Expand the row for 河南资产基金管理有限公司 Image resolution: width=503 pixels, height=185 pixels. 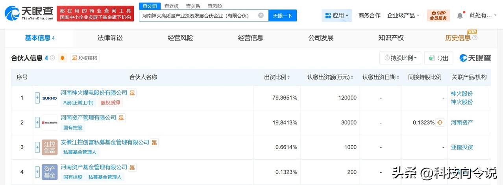[x=37, y=172]
